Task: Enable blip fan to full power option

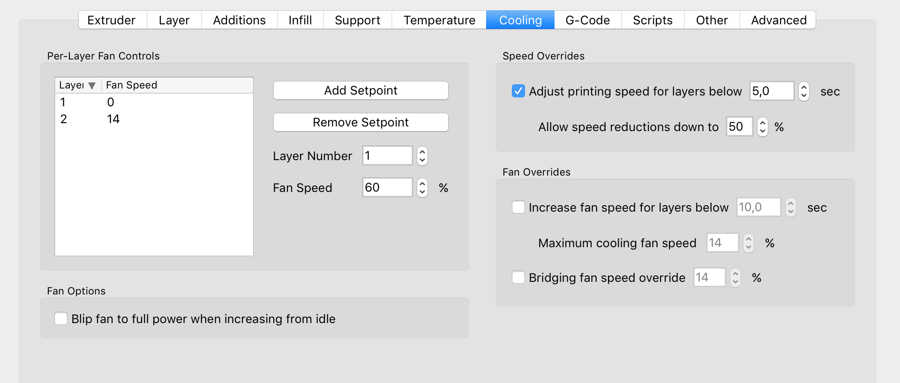Action: pos(61,318)
